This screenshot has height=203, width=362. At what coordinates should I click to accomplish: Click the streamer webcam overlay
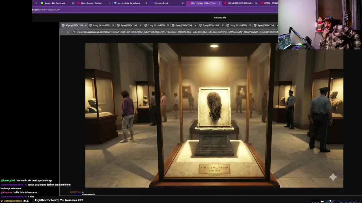[x=320, y=25]
